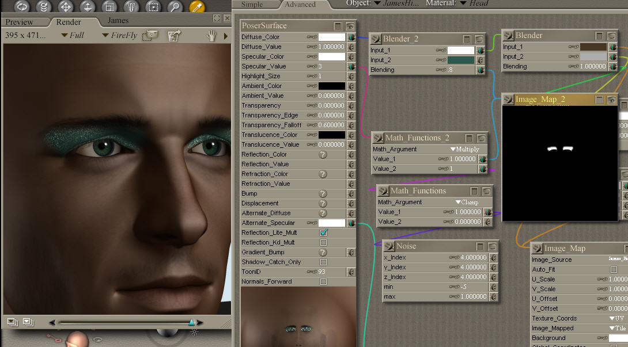Uncheck the Reflection_Lite_Mult checkbox
The width and height of the screenshot is (628, 347).
(323, 232)
